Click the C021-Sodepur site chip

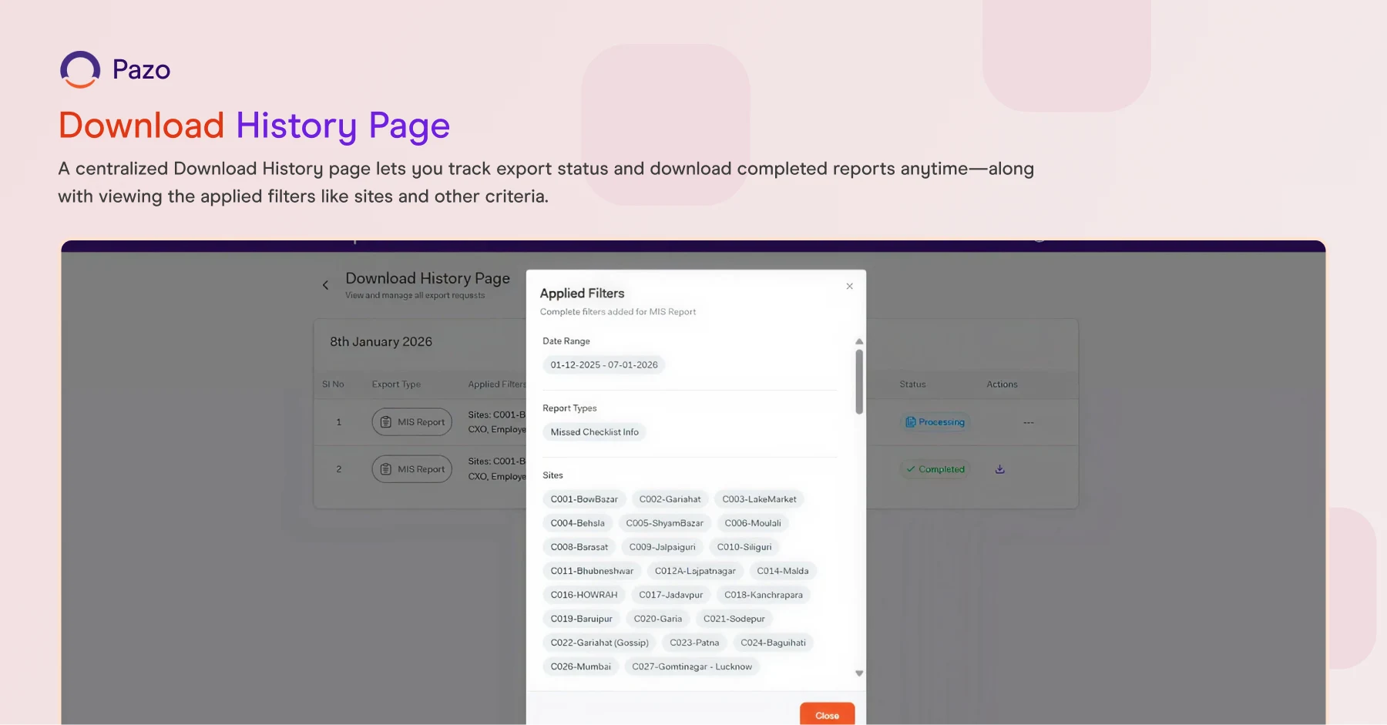pyautogui.click(x=734, y=619)
